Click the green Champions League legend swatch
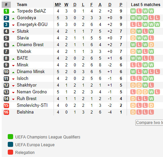Image resolution: width=163 pixels, height=157 pixels. coord(10,137)
